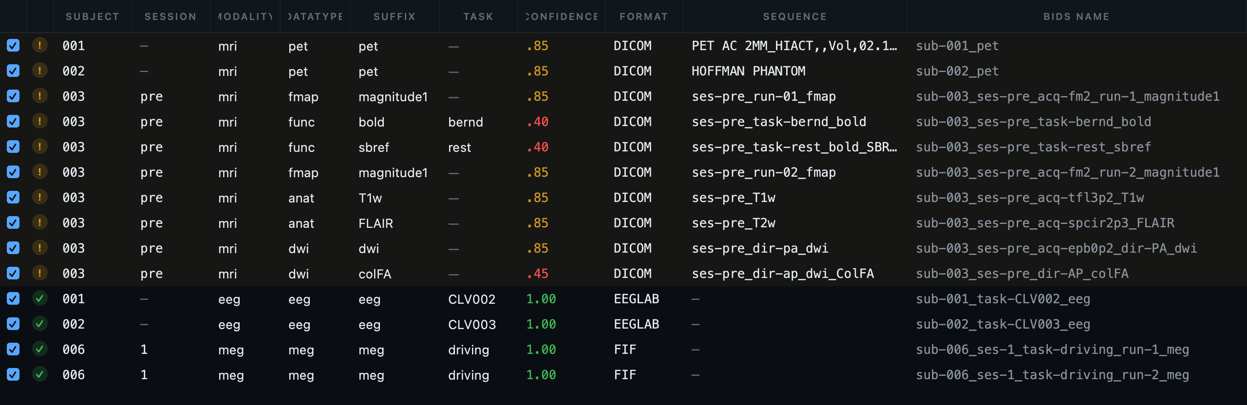Image resolution: width=1247 pixels, height=405 pixels.
Task: Sort by the TASK column header
Action: pos(478,17)
